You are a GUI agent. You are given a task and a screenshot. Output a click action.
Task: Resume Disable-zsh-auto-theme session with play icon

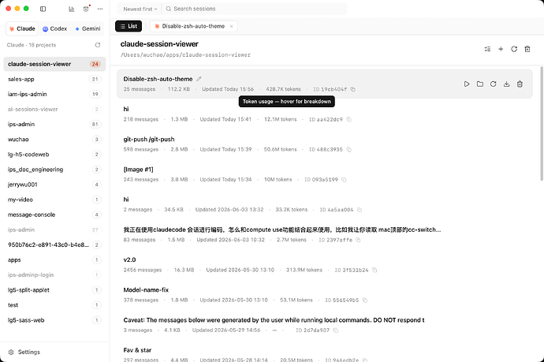[x=467, y=84]
